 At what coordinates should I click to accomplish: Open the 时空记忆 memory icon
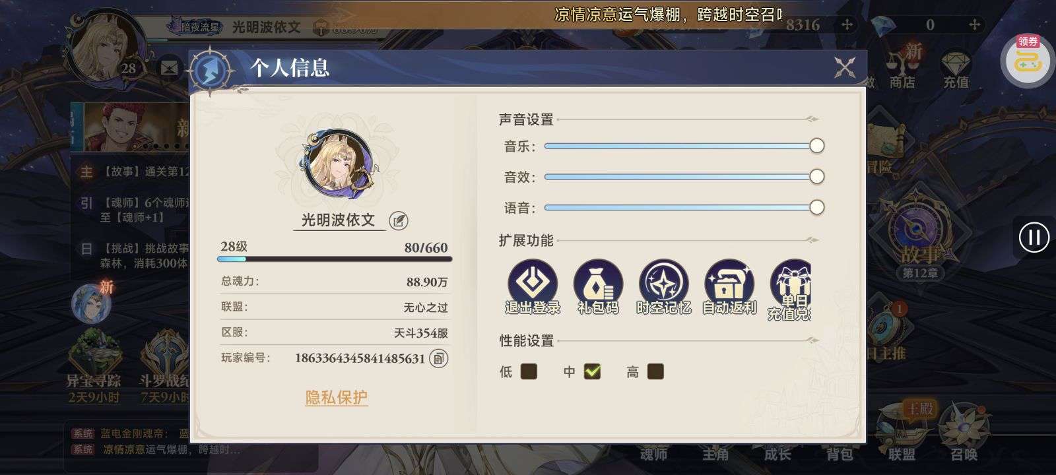pos(663,284)
